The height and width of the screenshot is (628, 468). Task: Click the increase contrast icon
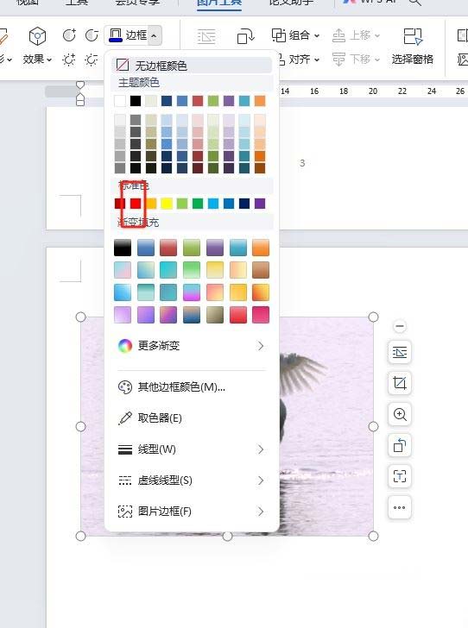click(x=69, y=35)
